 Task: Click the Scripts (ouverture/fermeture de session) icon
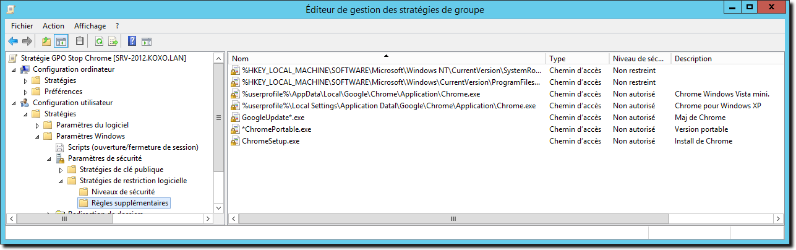(60, 147)
